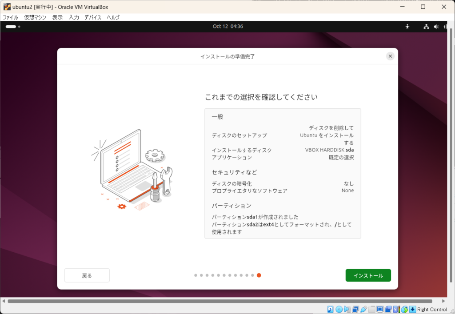The height and width of the screenshot is (314, 455).
Task: Click the USB devices status icon
Action: [x=363, y=310]
